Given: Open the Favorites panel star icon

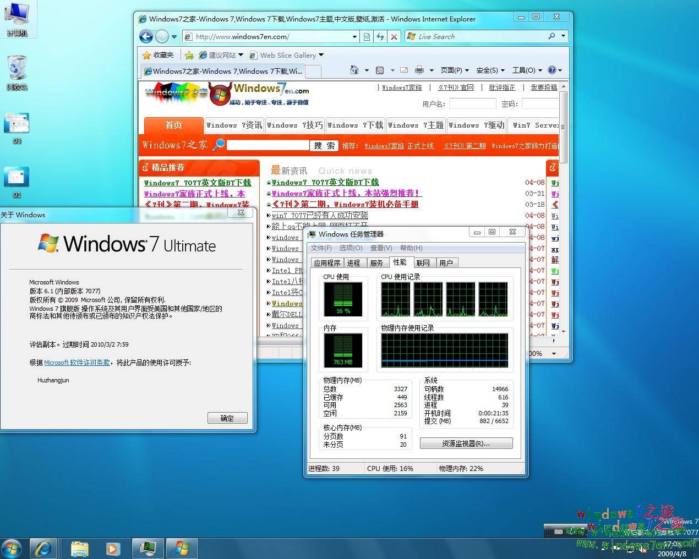Looking at the screenshot, I should 147,55.
